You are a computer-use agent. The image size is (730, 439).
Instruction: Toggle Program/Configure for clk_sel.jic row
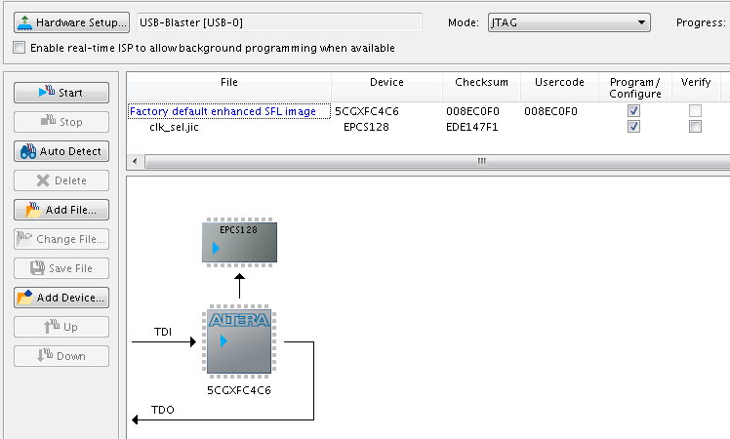[x=633, y=127]
